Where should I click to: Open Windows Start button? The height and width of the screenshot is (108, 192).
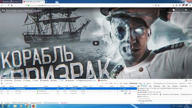click(2, 106)
